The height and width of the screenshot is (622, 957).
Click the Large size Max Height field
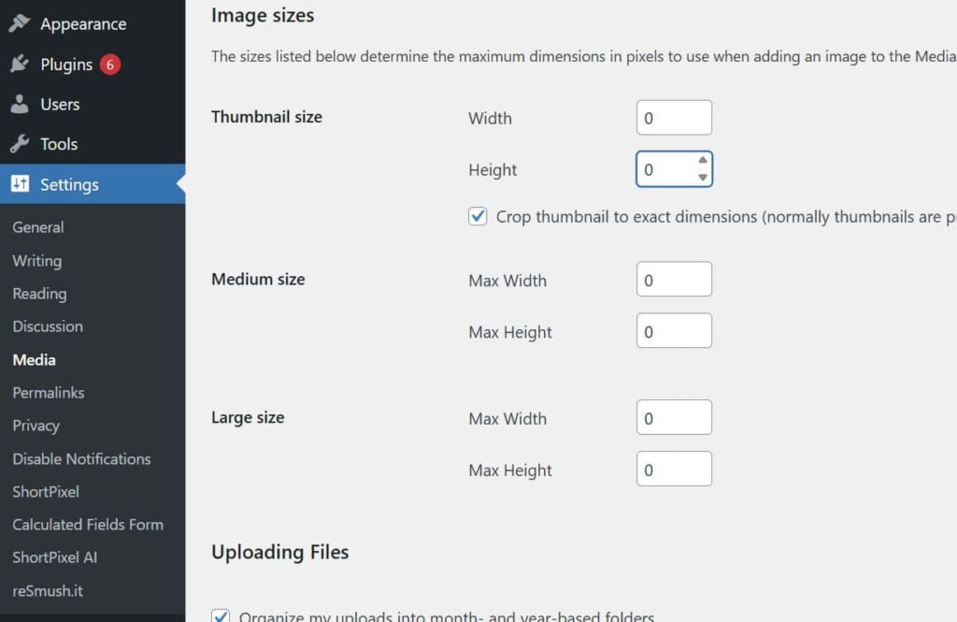674,470
